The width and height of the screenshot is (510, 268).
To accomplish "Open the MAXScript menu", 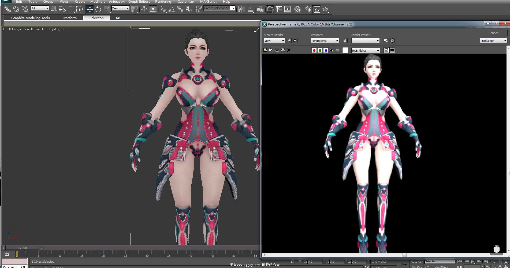I will pos(208,2).
